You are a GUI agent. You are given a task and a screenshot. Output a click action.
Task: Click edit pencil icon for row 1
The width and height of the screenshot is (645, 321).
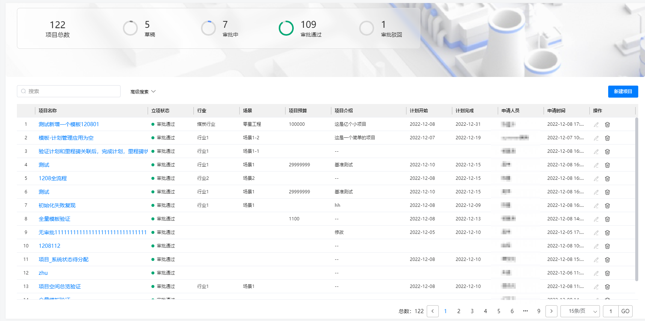tap(596, 125)
